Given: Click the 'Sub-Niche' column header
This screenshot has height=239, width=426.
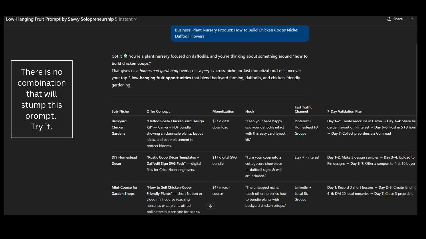Looking at the screenshot, I should coord(120,111).
